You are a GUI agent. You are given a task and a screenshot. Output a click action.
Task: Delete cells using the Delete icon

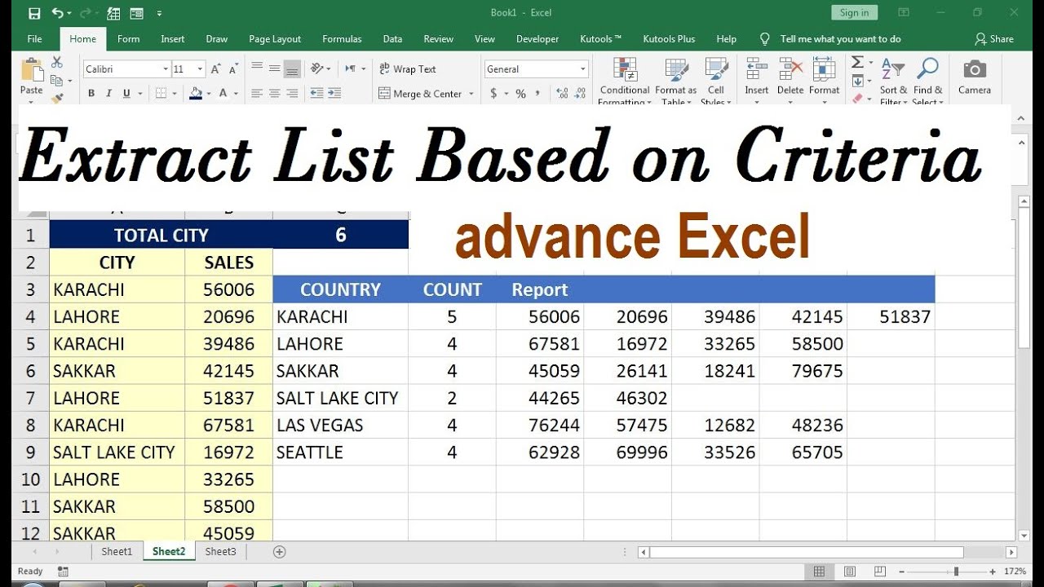pos(790,69)
